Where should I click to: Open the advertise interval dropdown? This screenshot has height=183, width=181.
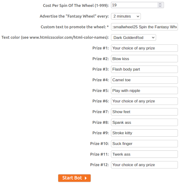(126, 16)
